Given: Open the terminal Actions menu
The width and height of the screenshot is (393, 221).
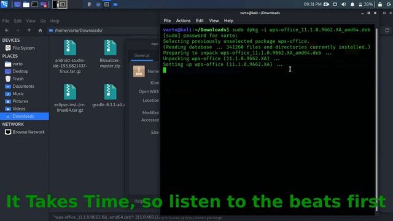Looking at the screenshot, I should (x=183, y=20).
